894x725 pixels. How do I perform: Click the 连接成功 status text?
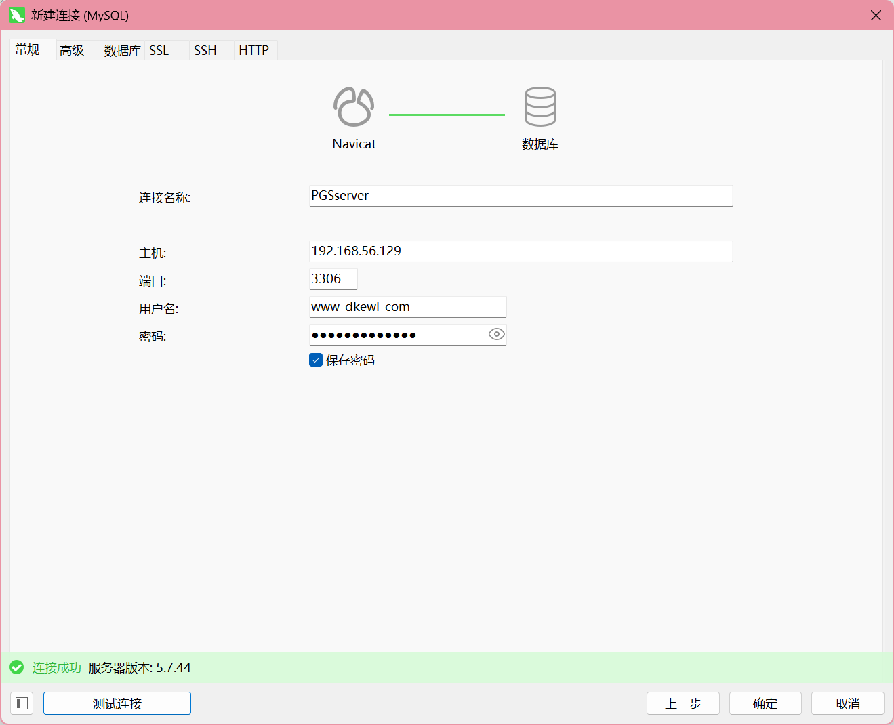pyautogui.click(x=57, y=667)
